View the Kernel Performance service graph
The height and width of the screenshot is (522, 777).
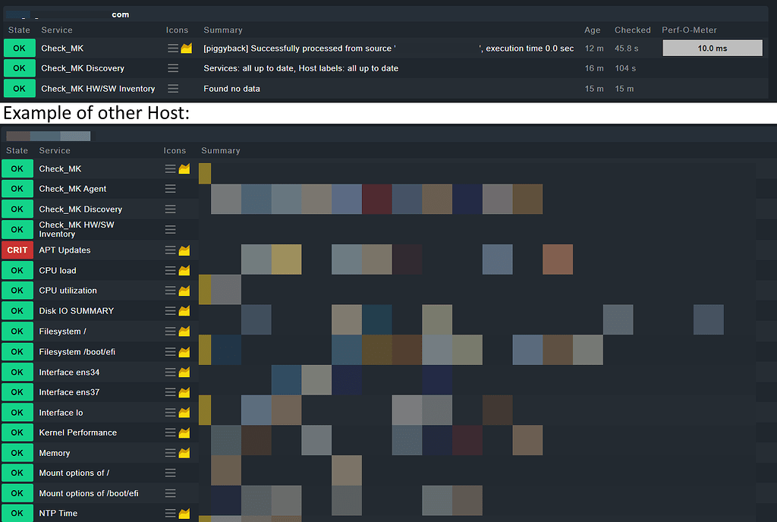point(185,432)
